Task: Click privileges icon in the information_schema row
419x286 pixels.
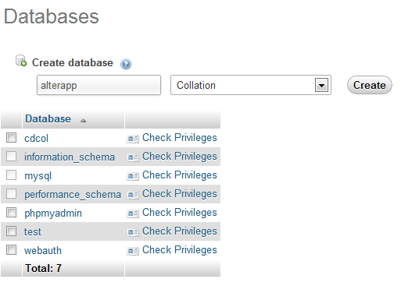Action: [133, 157]
